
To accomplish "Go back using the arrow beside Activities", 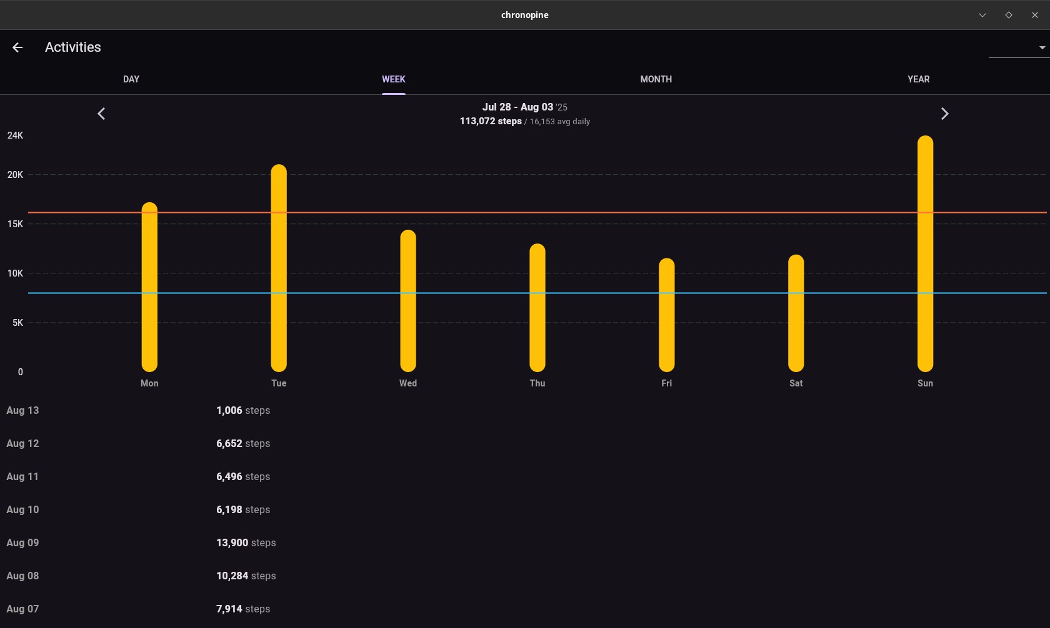I will (x=17, y=47).
